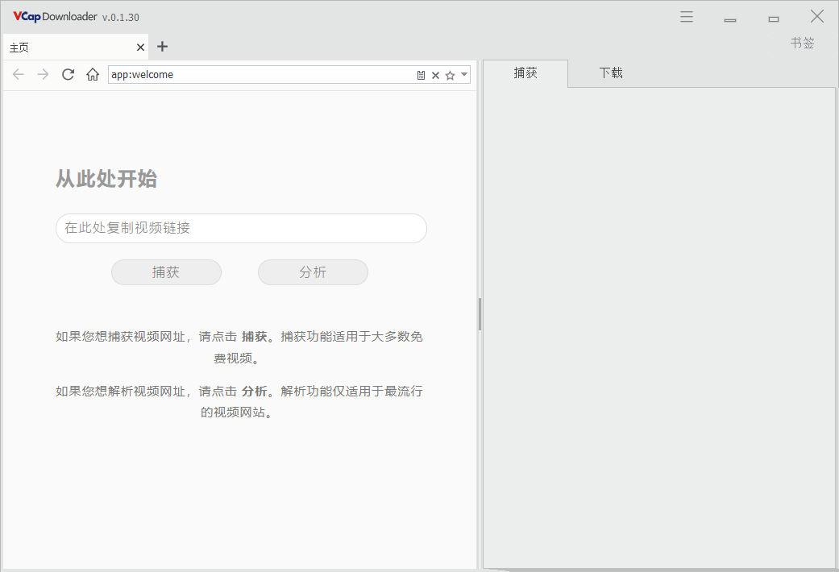Clear the address bar using the X icon
The image size is (839, 572).
click(x=435, y=74)
